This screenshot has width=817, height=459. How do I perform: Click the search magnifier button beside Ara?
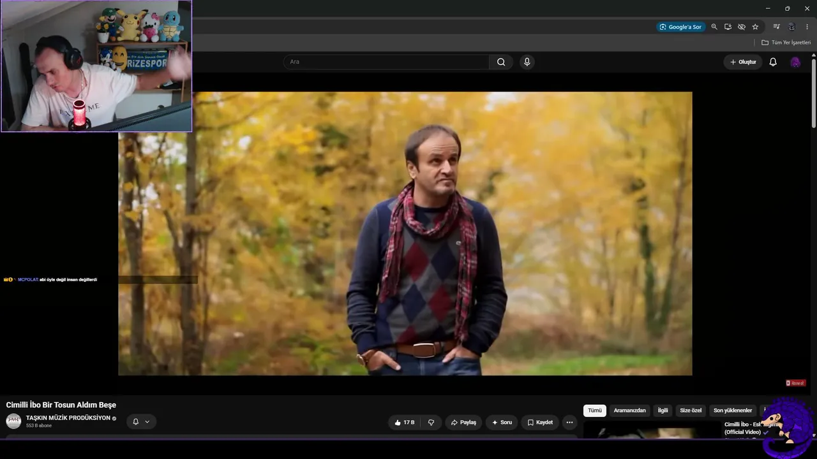click(501, 62)
